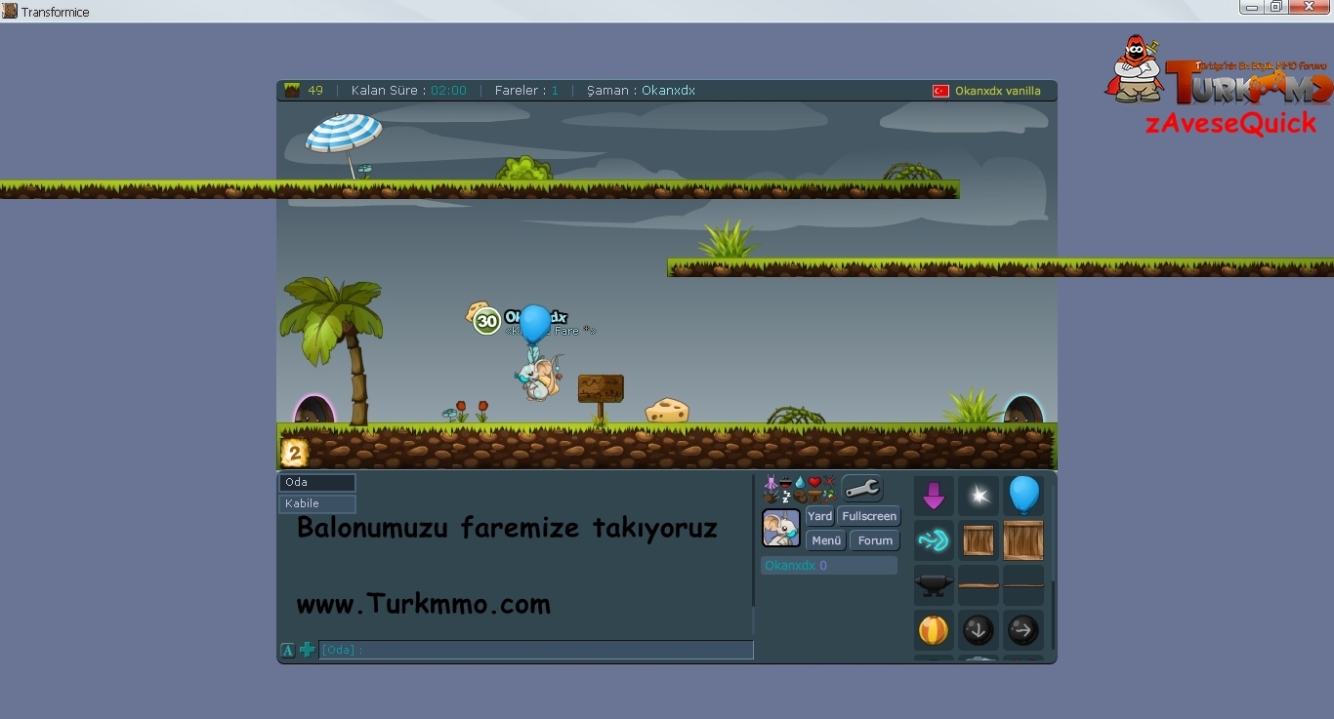The width and height of the screenshot is (1334, 719).
Task: Trigger the confetti emote
Action: click(829, 496)
